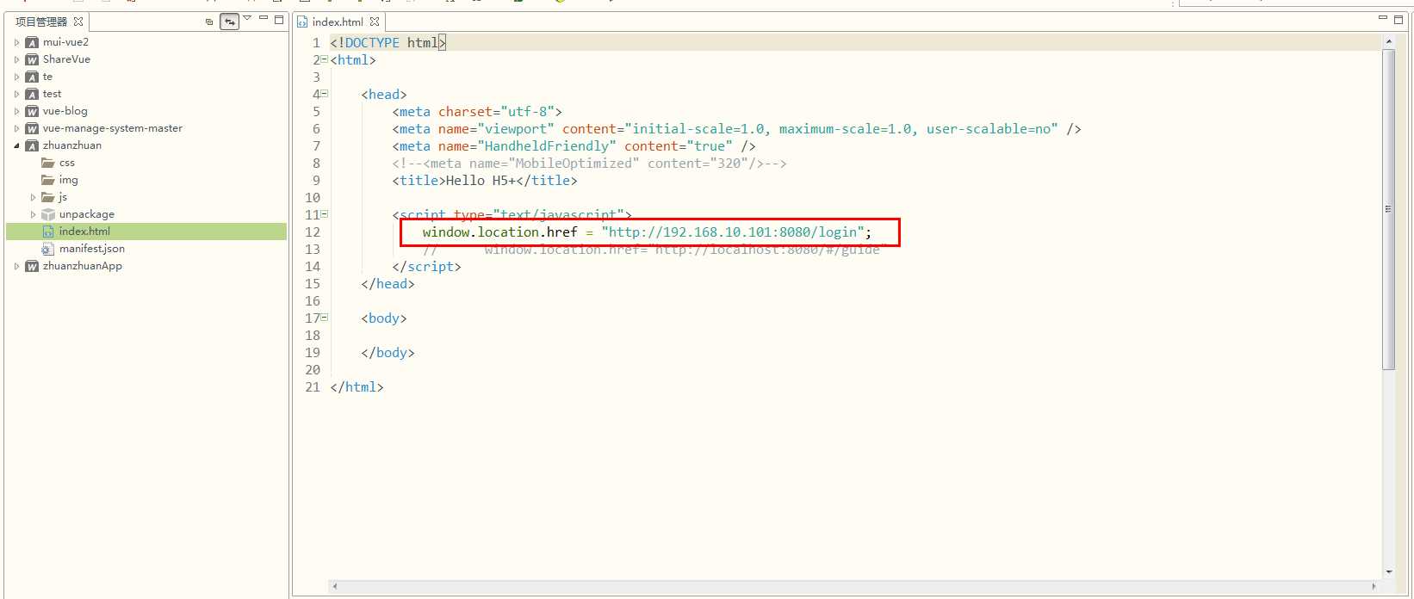Viewport: 1414px width, 599px height.
Task: Click the unpackage package icon
Action: click(48, 214)
